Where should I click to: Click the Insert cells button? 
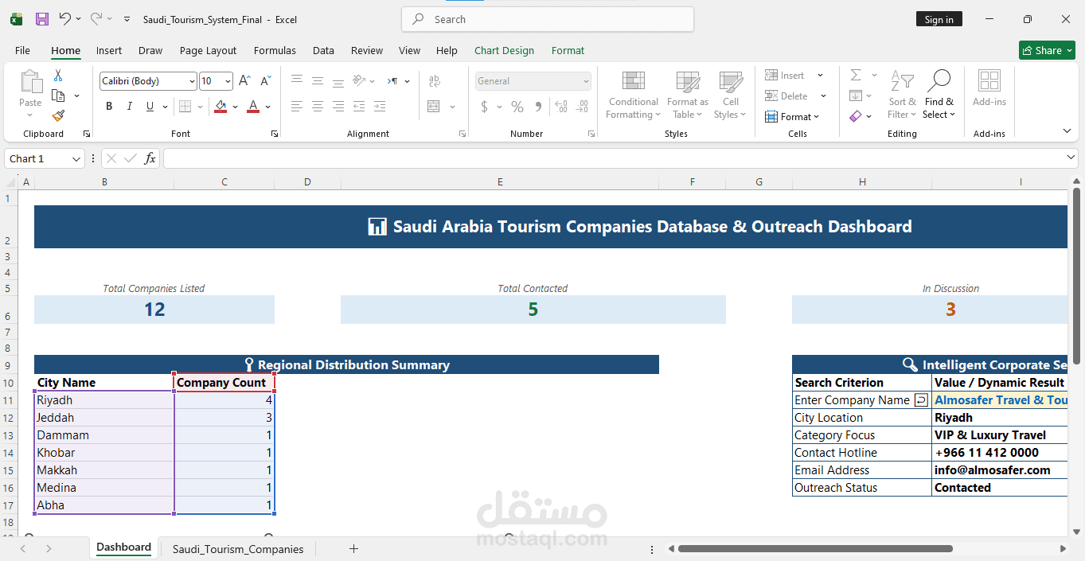pyautogui.click(x=786, y=76)
